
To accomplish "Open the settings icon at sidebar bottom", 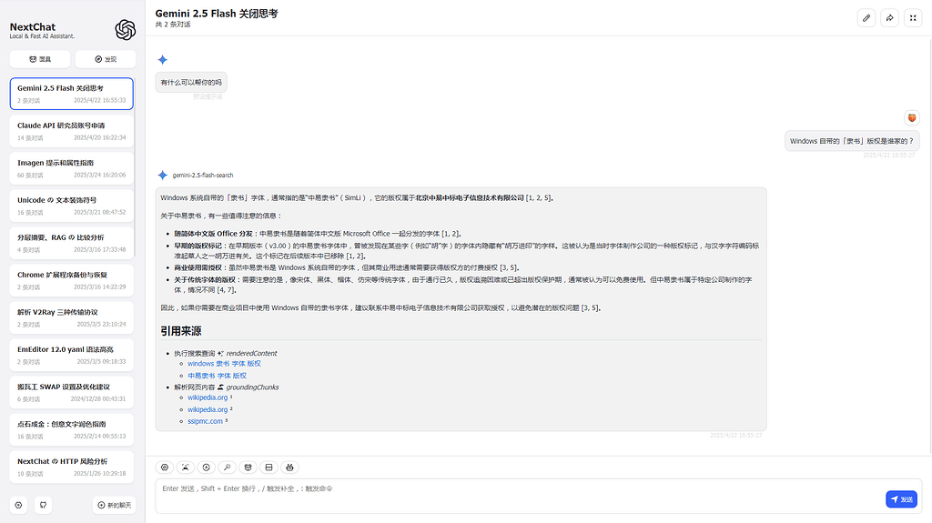I will [x=18, y=505].
